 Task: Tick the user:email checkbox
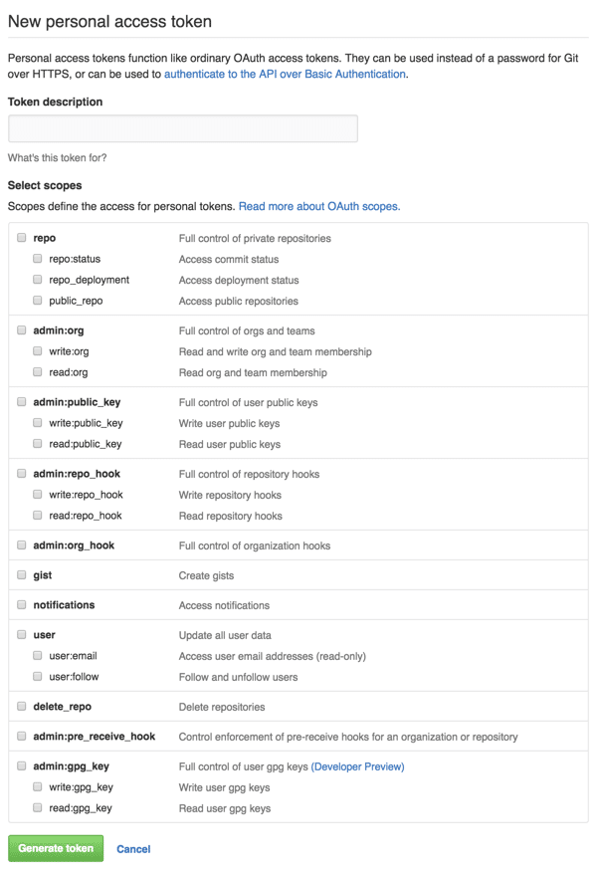coord(37,655)
